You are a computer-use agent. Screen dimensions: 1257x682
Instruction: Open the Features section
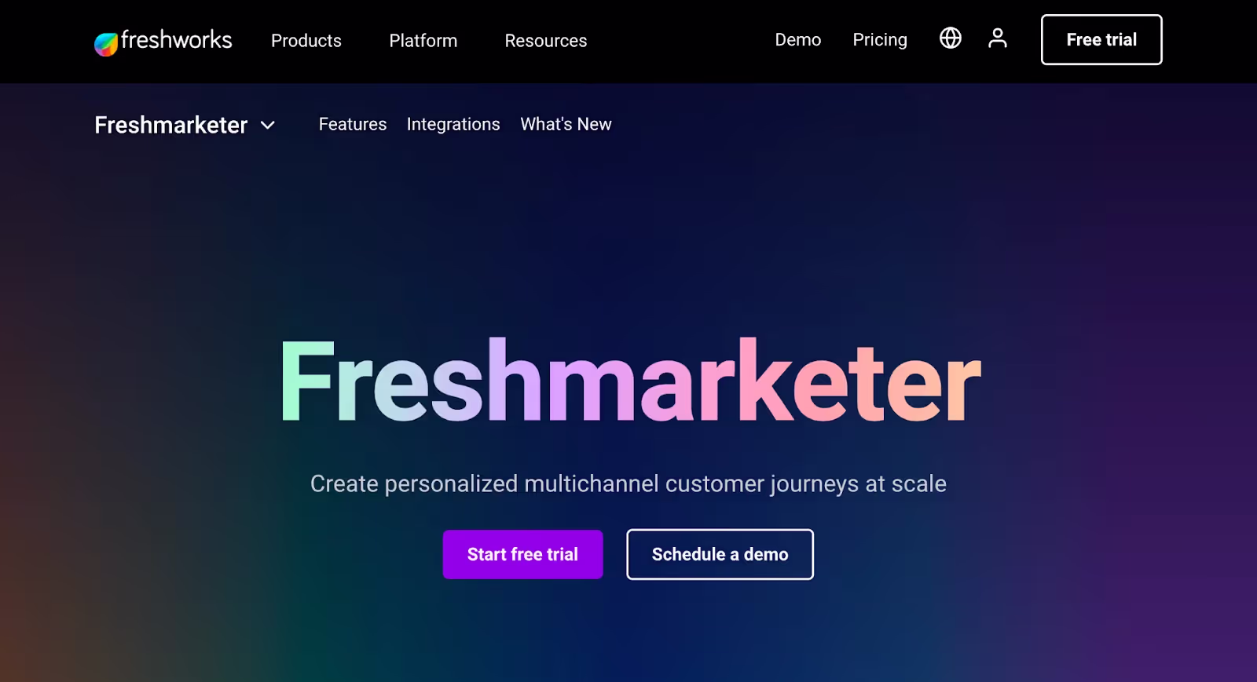point(352,124)
